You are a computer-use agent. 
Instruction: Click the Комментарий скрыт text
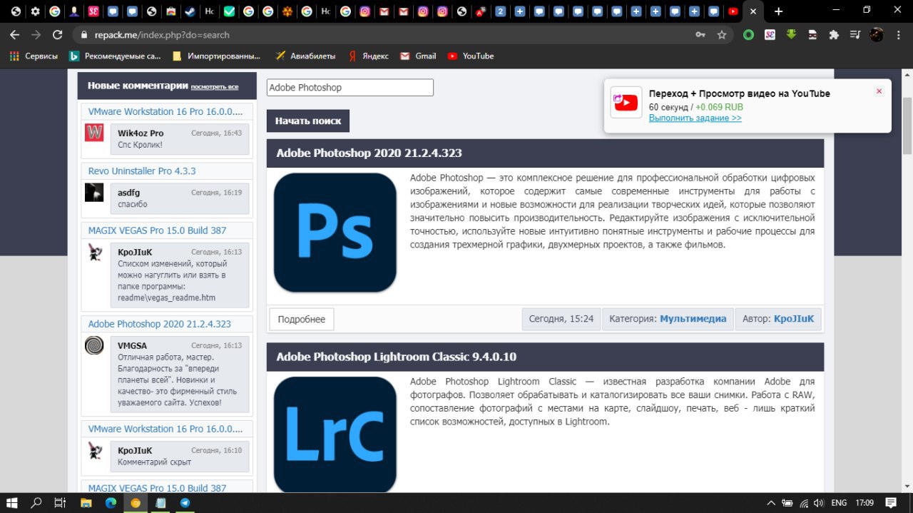(x=155, y=462)
